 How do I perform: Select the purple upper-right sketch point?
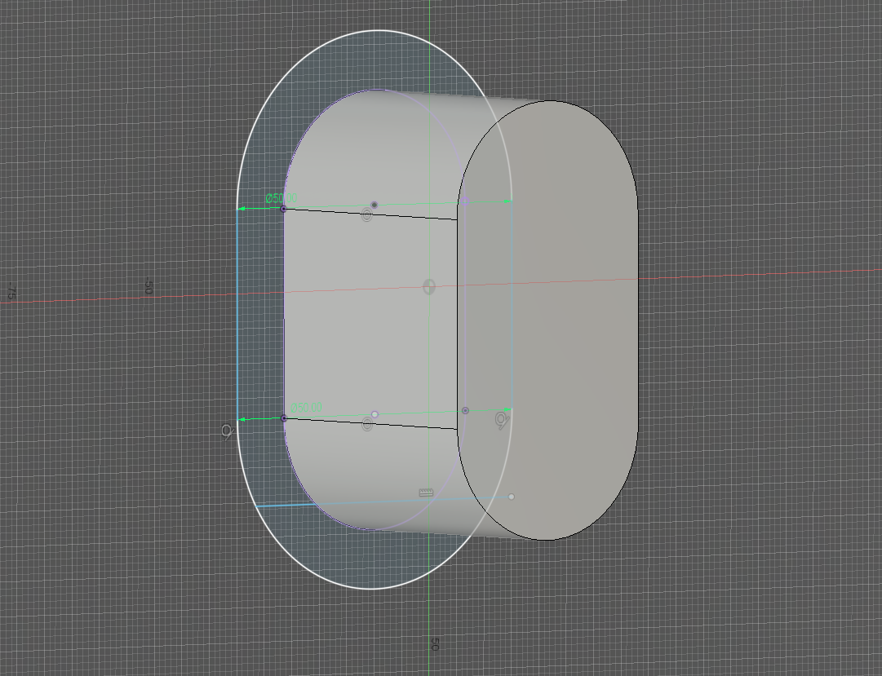[x=464, y=201]
